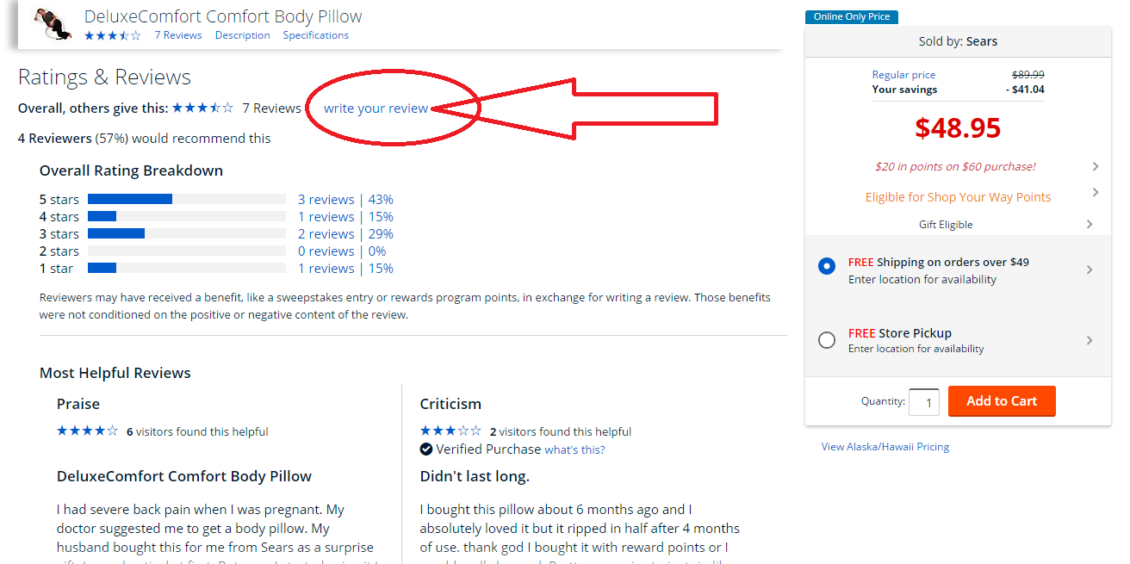Screen dimensions: 1130x564
Task: Click the three-star rating under the Criticism review
Action: [450, 430]
